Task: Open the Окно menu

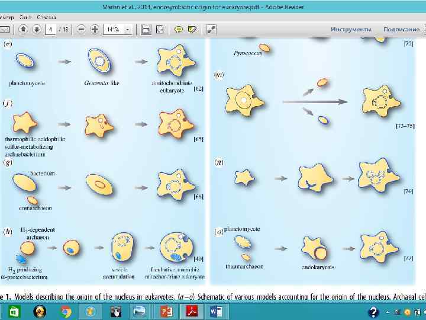Action: pos(25,17)
